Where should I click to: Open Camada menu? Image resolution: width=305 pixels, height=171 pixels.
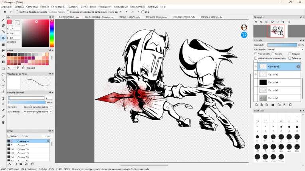[32, 7]
